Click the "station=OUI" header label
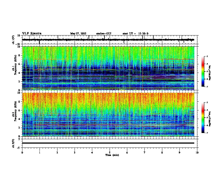Screen dimensions: 222x171 pos(104,34)
